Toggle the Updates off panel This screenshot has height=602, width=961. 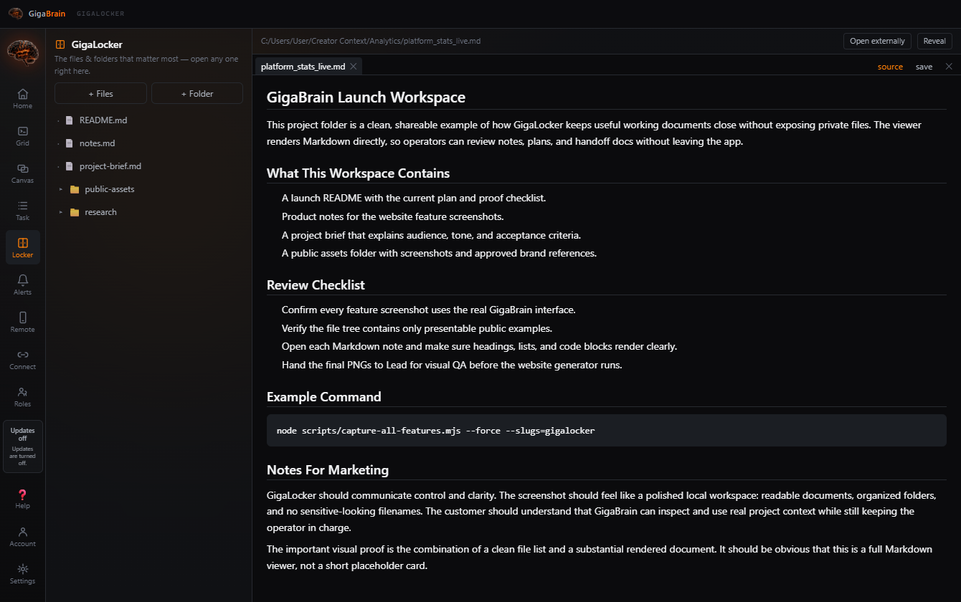point(22,446)
